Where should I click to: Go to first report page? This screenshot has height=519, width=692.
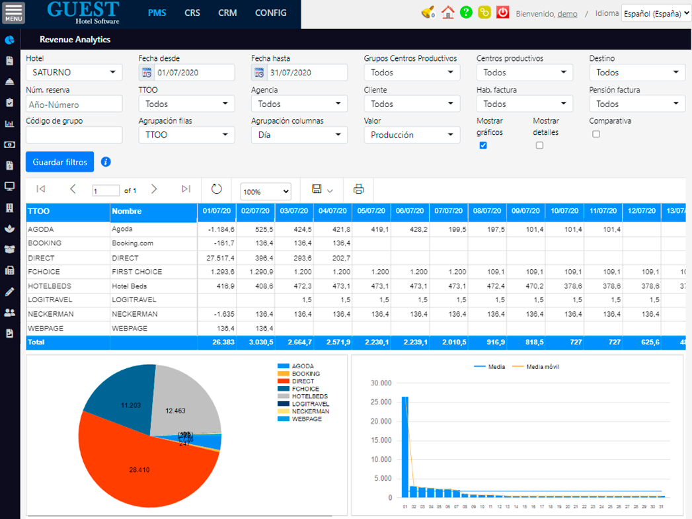40,189
